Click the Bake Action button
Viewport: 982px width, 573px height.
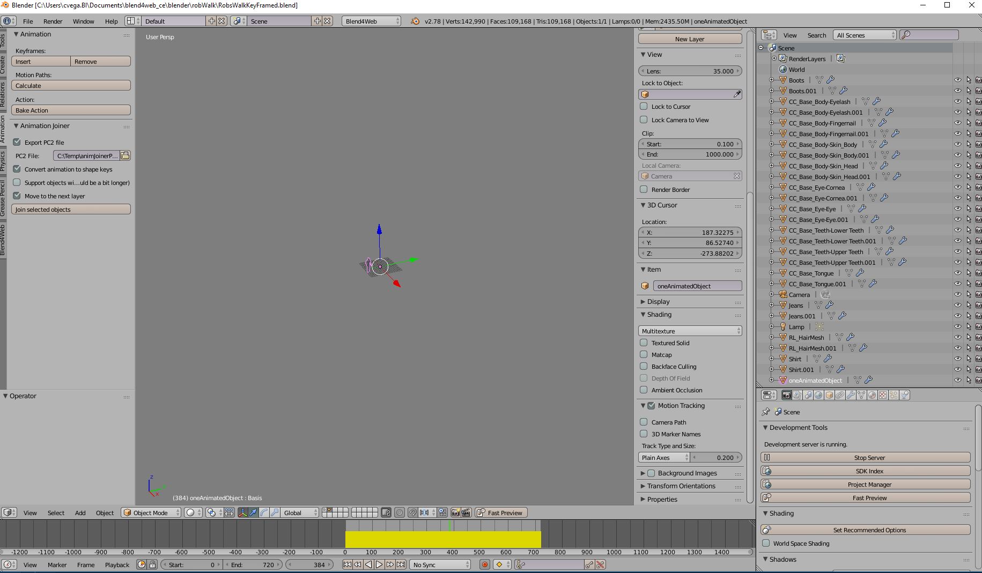[71, 110]
